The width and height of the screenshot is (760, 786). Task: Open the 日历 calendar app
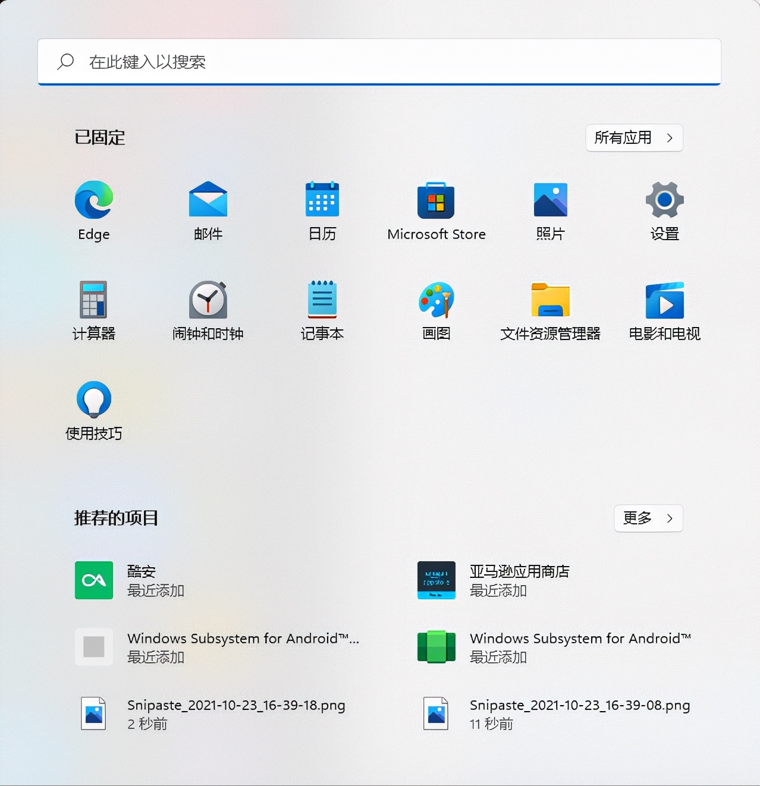[x=322, y=200]
